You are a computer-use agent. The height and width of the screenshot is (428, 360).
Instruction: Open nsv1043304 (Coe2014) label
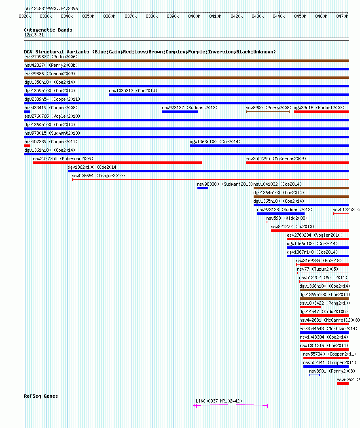tap(324, 337)
